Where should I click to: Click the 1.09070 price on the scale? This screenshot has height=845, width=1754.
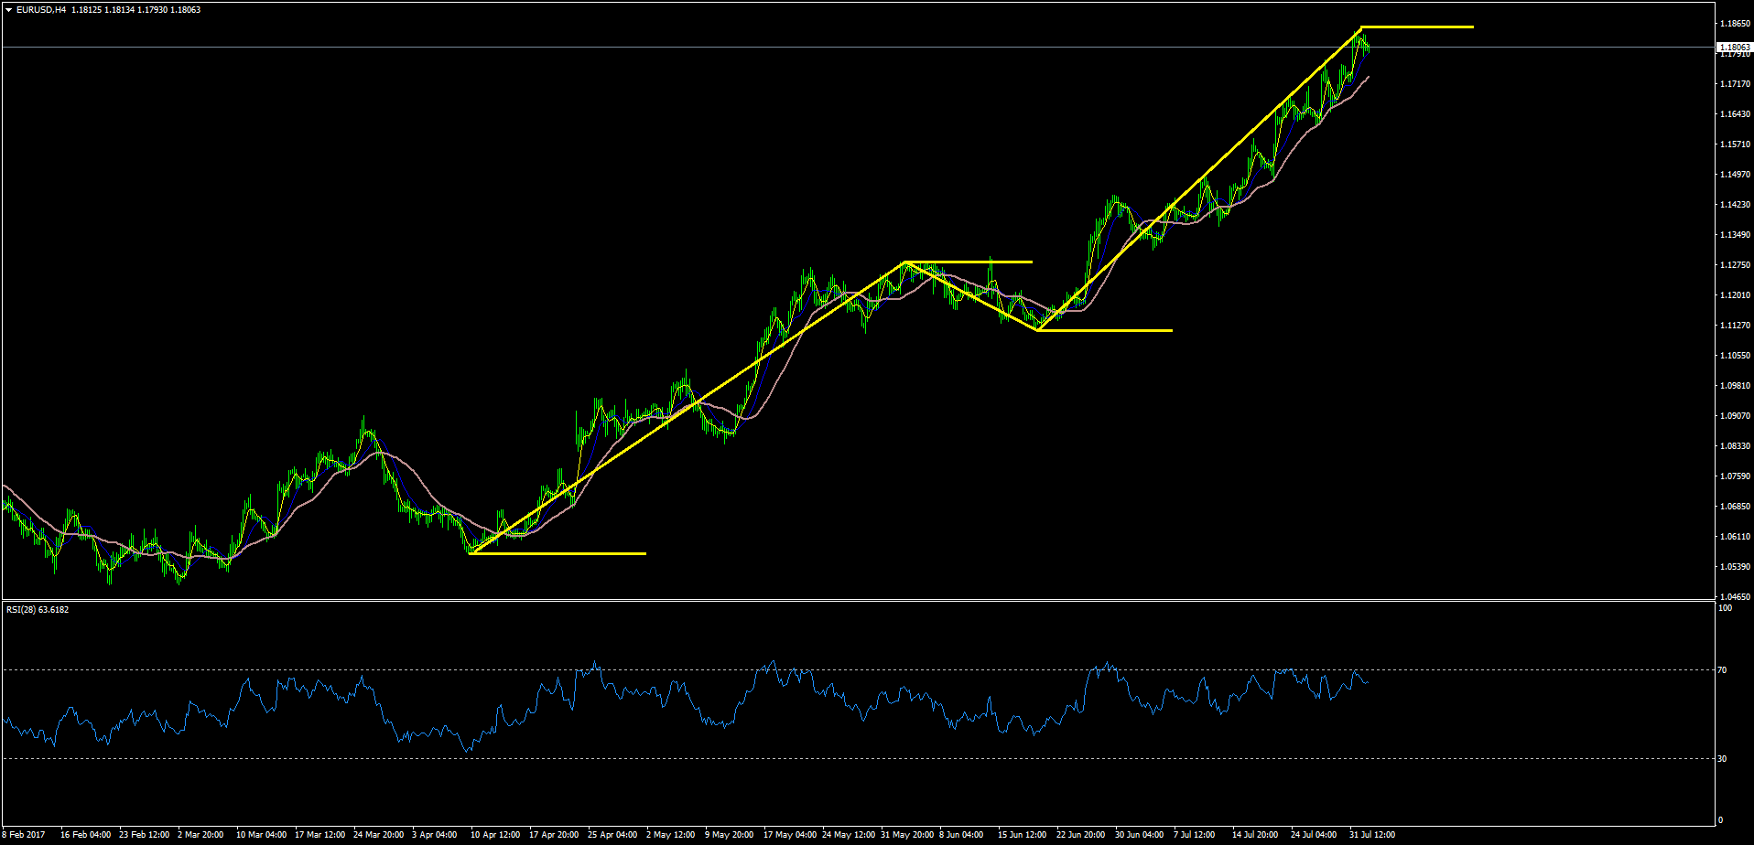[1735, 415]
